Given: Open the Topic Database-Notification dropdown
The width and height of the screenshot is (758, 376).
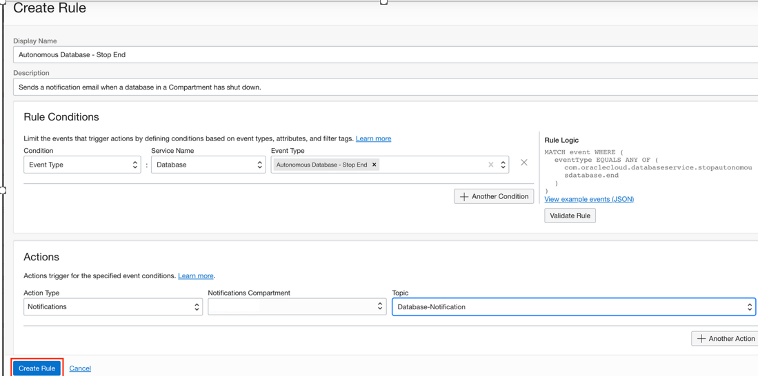Looking at the screenshot, I should coord(573,307).
